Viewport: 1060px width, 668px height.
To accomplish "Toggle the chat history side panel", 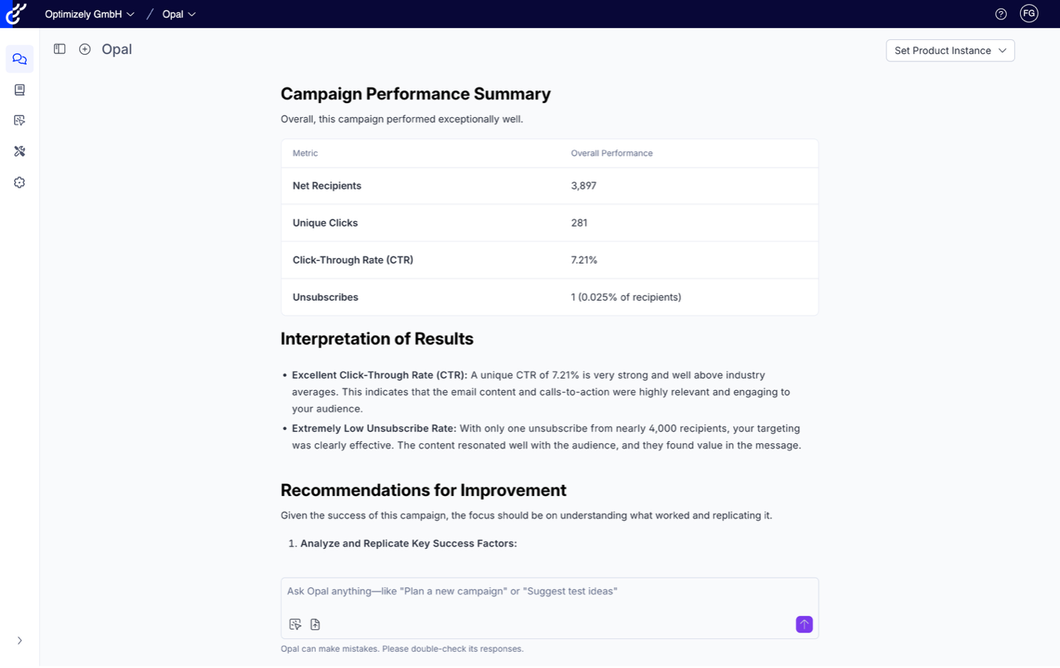I will (x=60, y=49).
